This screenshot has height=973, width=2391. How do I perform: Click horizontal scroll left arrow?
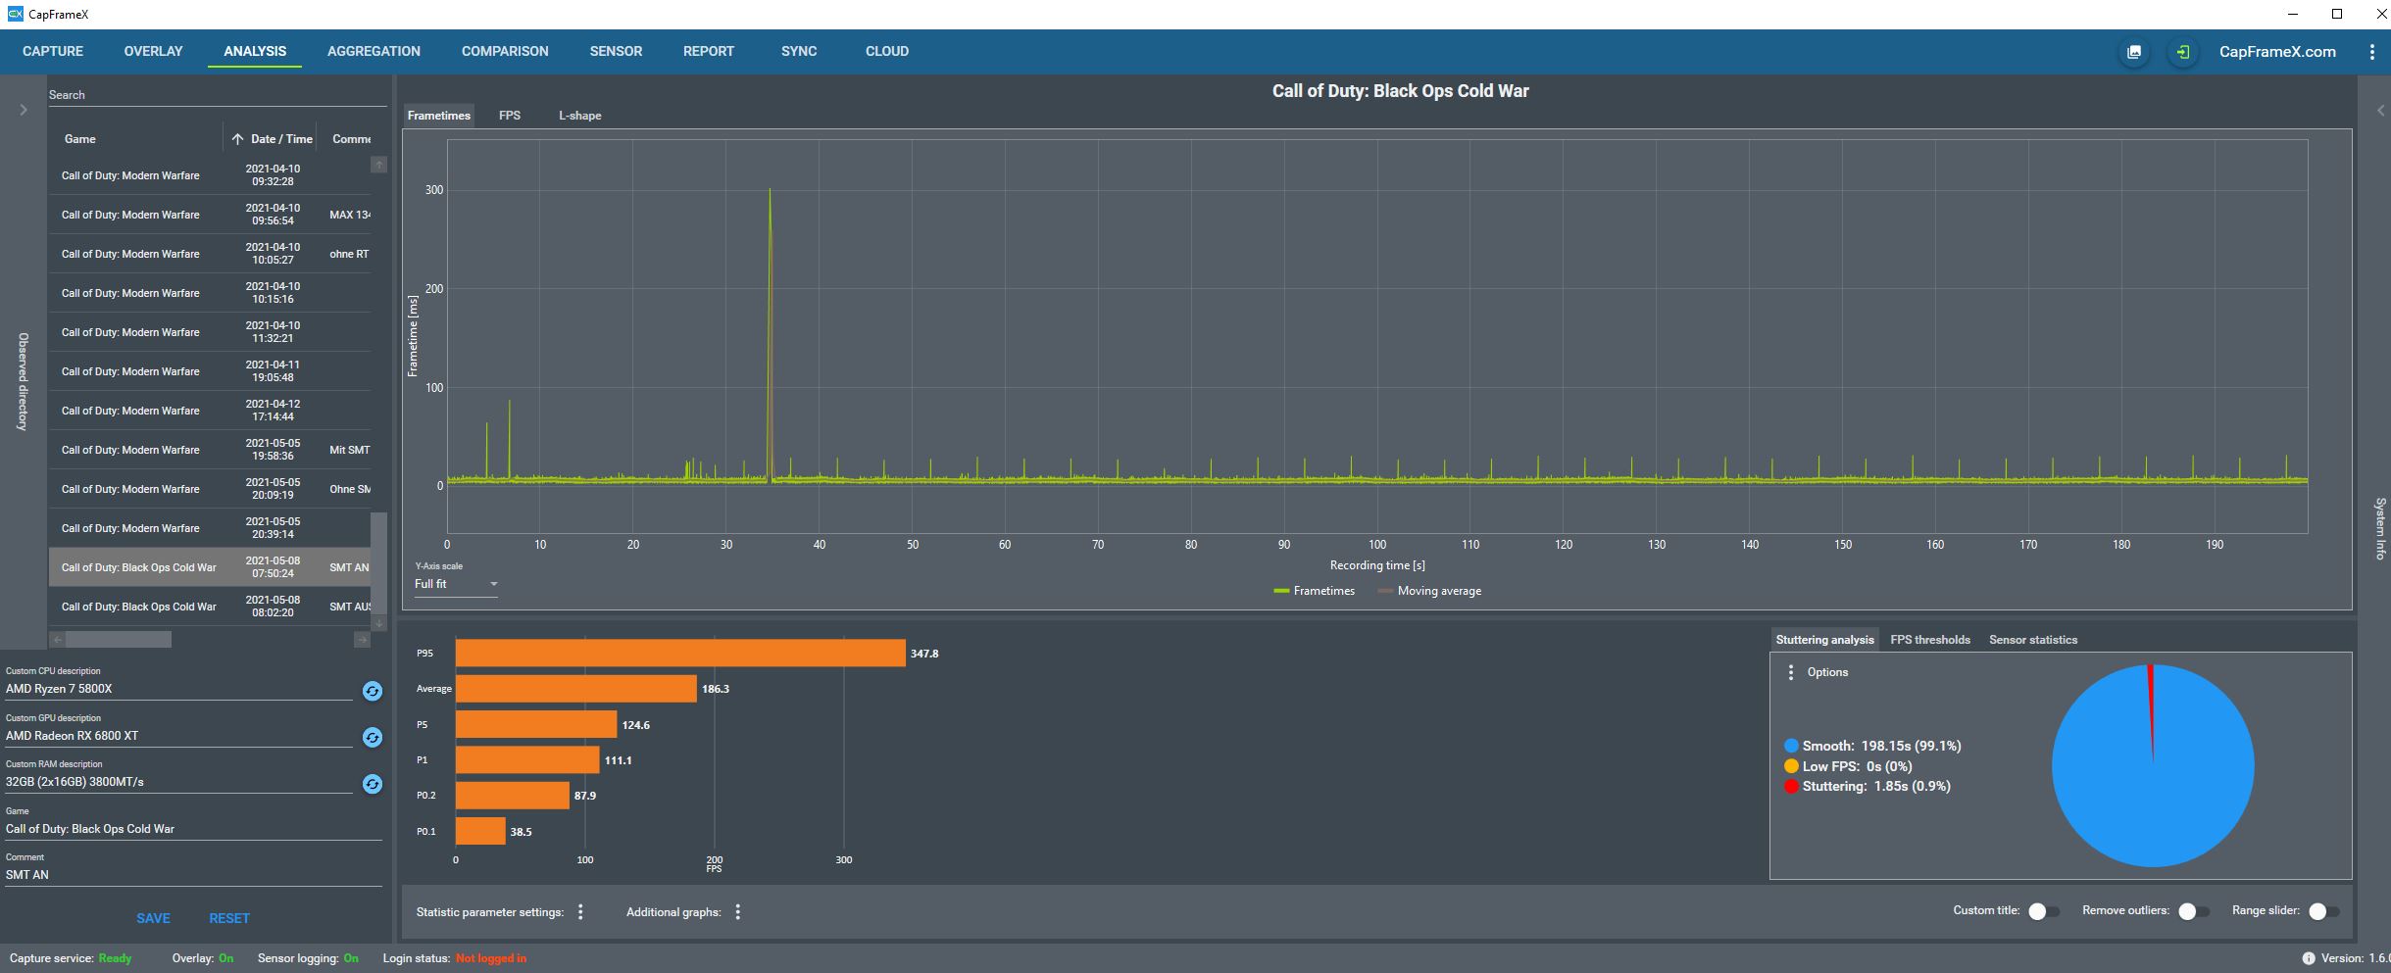[x=57, y=640]
